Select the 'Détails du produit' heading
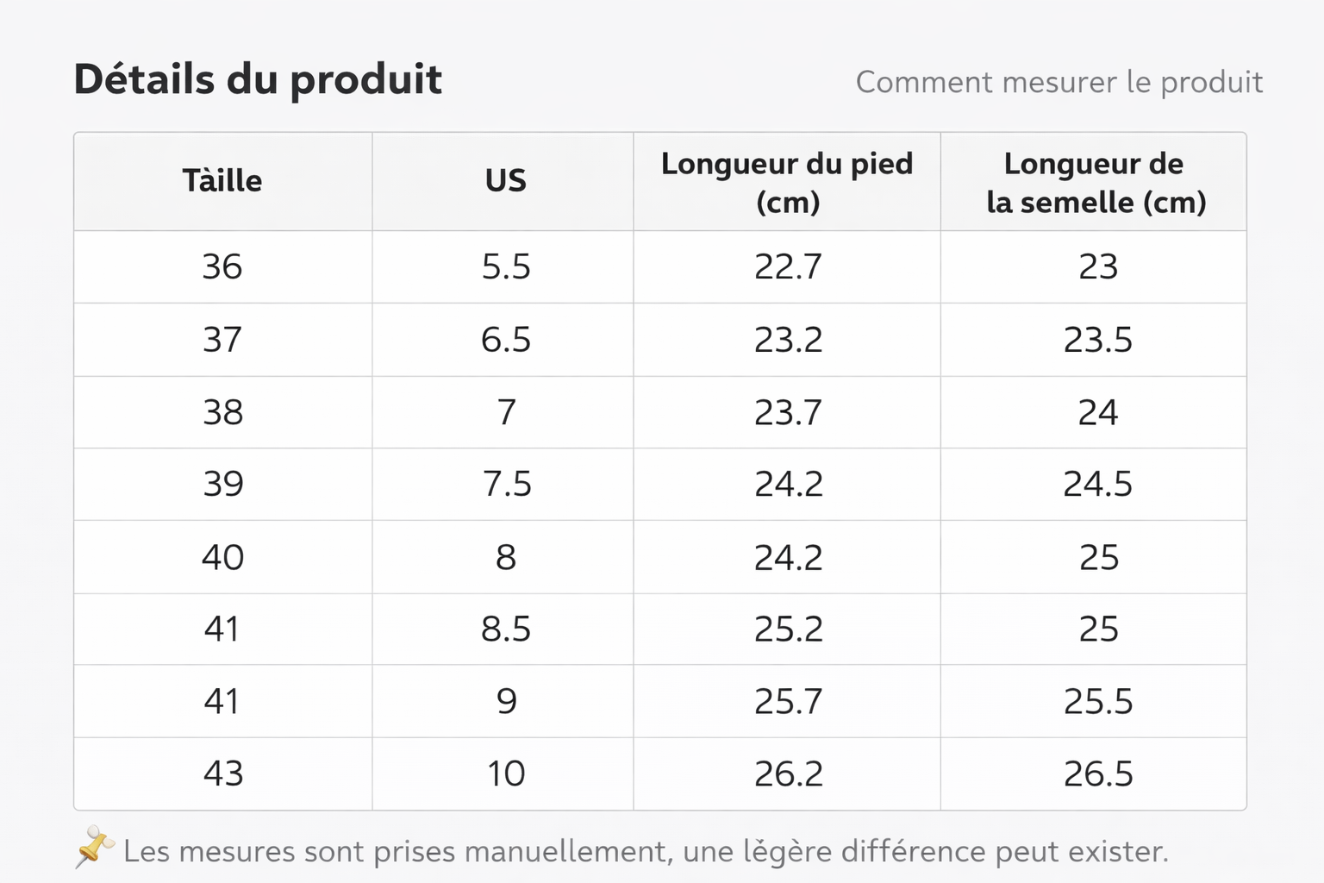Screen dimensions: 1324x883 pos(258,79)
